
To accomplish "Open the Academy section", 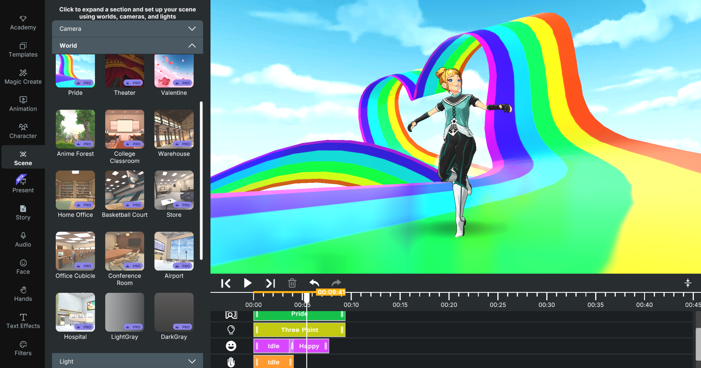I will click(x=23, y=22).
